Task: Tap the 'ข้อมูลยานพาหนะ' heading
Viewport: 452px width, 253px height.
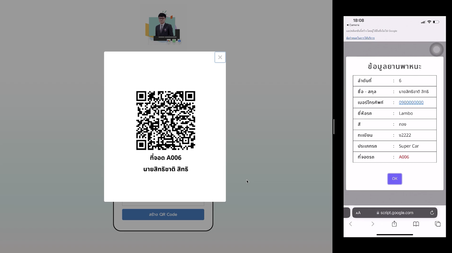Action: point(394,67)
